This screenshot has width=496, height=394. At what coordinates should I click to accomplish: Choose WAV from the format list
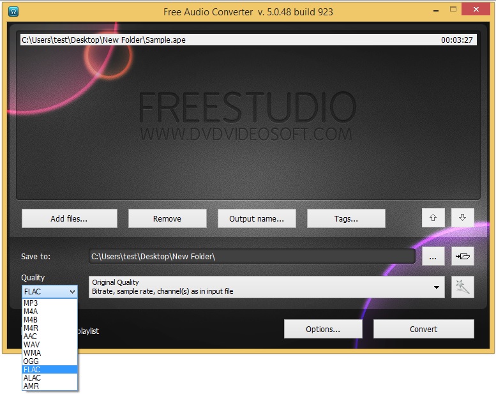click(50, 344)
